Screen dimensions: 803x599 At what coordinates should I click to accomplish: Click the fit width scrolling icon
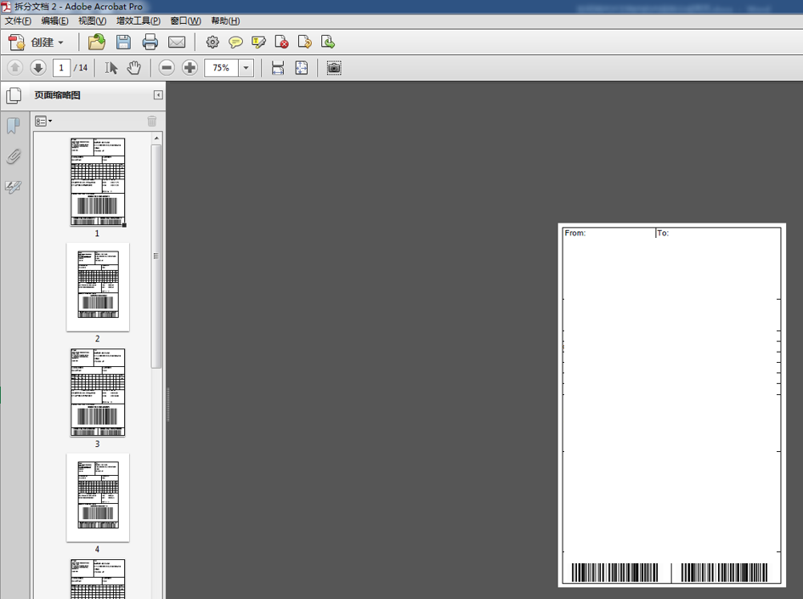click(278, 68)
